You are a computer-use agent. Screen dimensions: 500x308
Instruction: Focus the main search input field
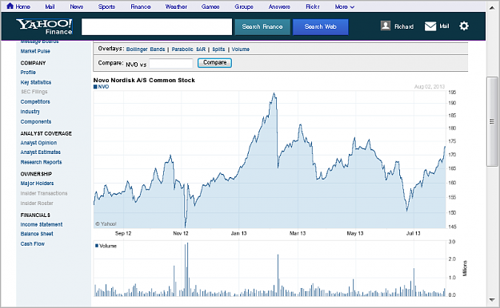pos(157,26)
